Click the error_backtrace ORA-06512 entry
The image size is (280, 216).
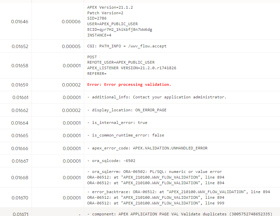(178, 192)
